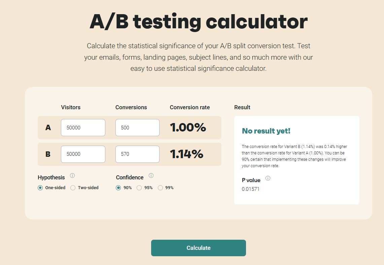384x265 pixels.
Task: Click the 1.14% conversion rate for B
Action: (186, 154)
